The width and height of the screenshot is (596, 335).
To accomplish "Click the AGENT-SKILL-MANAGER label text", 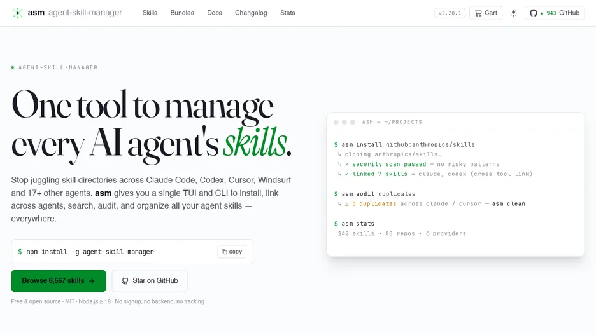I will click(x=58, y=67).
